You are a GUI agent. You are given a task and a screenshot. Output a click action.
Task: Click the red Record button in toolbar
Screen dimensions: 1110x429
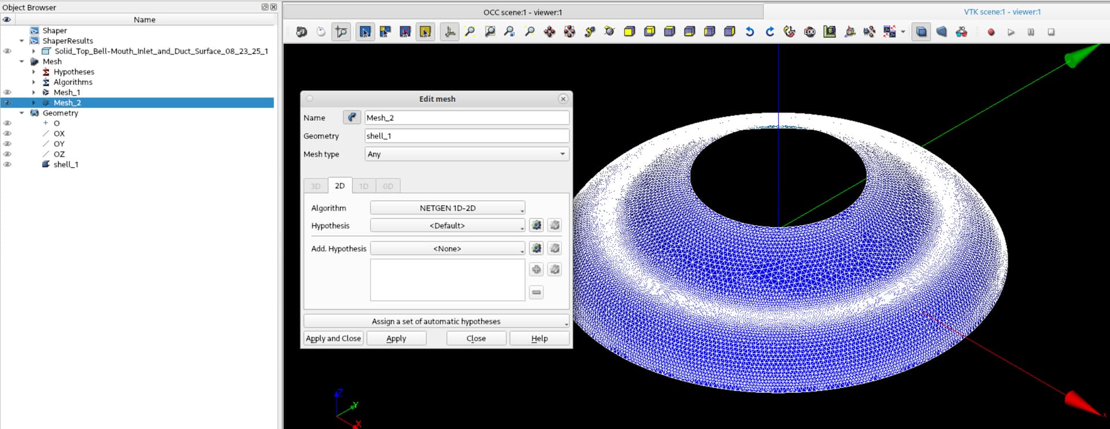click(x=991, y=32)
